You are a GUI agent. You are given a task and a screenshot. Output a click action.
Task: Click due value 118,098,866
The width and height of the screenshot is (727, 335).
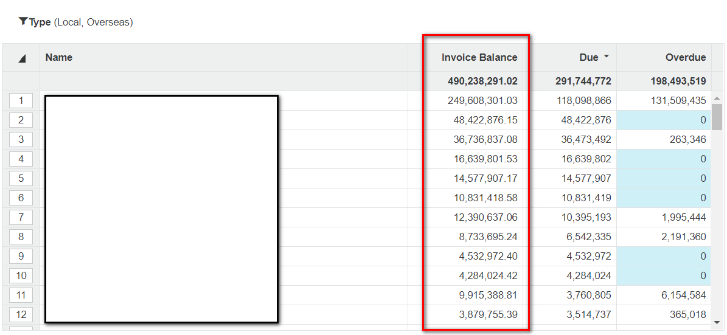pos(584,100)
